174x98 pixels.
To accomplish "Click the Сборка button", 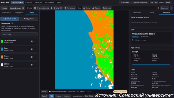I will [4, 8].
